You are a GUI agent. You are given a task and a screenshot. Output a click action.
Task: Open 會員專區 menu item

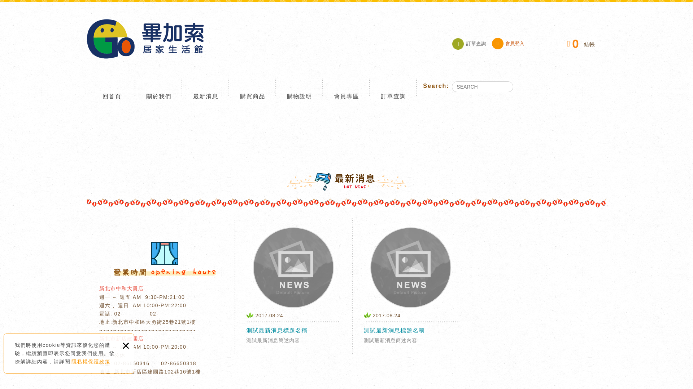pyautogui.click(x=346, y=97)
